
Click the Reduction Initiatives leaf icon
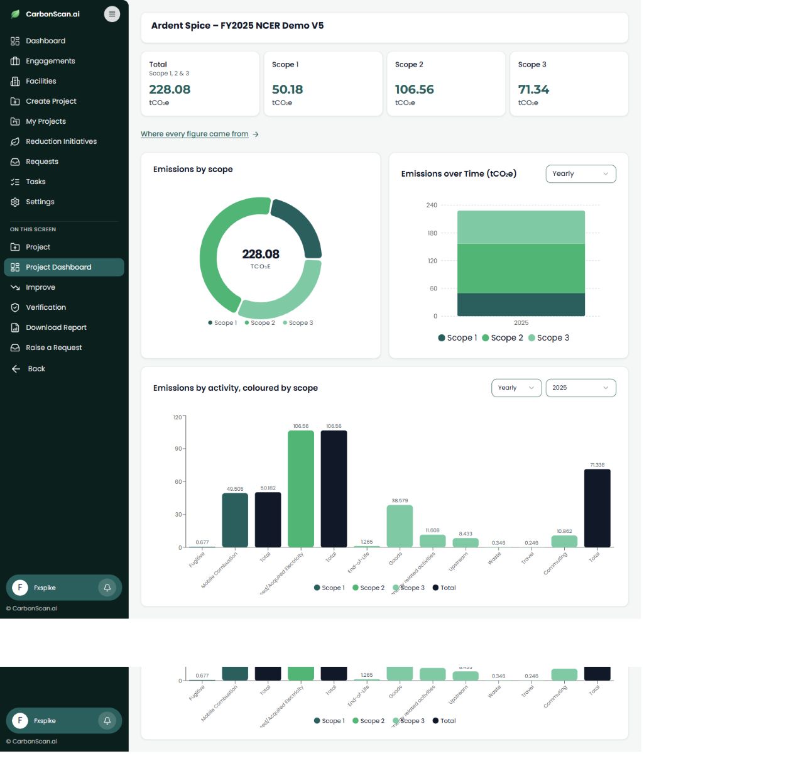point(15,141)
